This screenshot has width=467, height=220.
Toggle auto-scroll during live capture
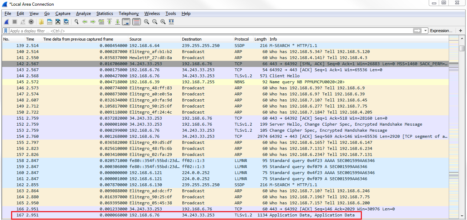(126, 22)
